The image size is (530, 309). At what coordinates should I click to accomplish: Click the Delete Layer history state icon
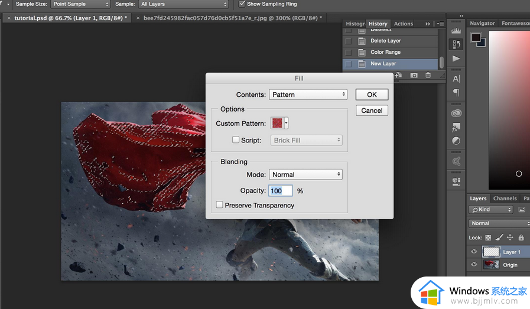[x=362, y=41]
